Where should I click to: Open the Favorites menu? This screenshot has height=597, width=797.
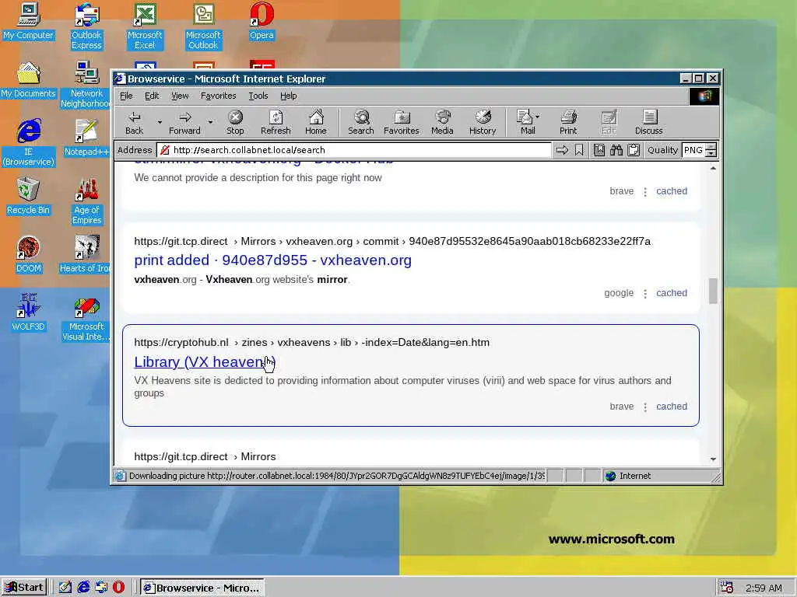[218, 96]
